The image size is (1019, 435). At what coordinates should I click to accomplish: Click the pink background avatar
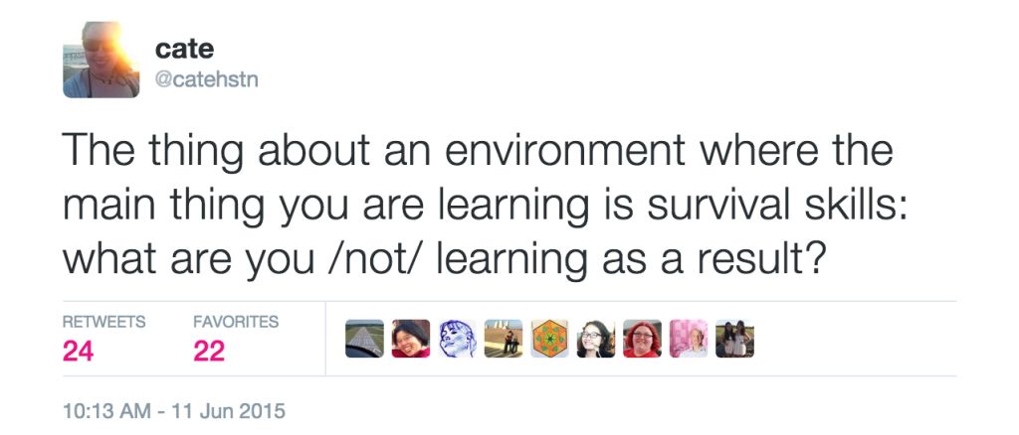(689, 339)
